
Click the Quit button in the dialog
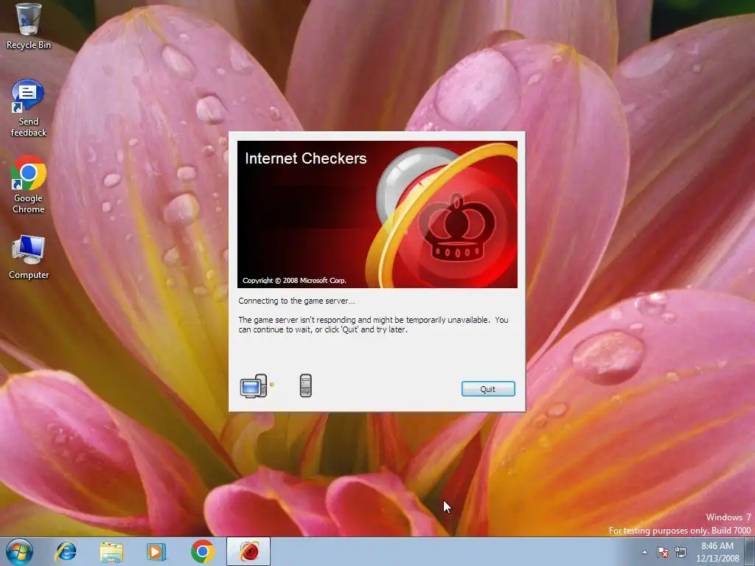(488, 389)
